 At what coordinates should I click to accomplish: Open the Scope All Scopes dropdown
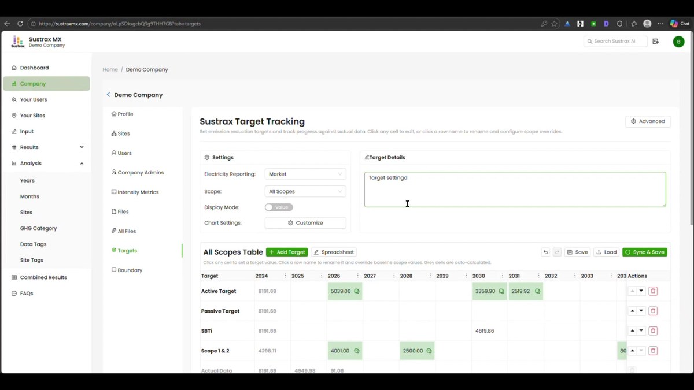(x=305, y=191)
